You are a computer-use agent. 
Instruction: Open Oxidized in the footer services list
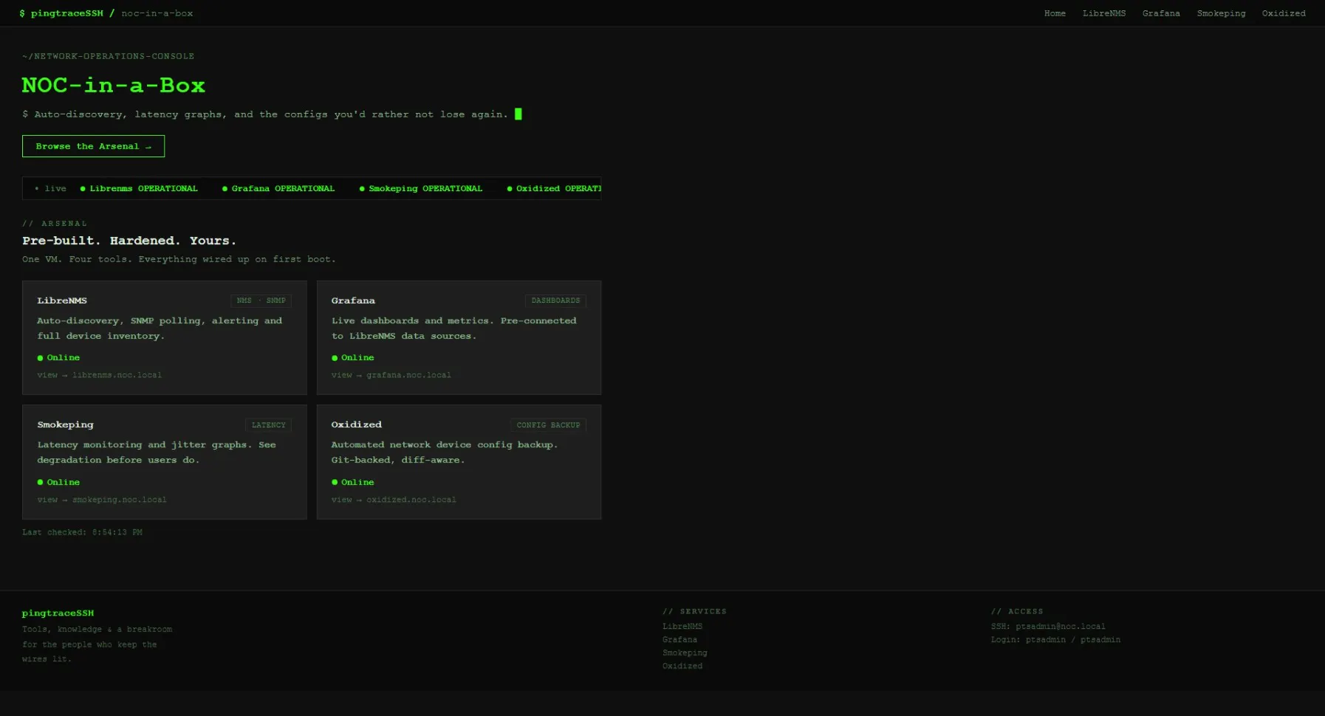pos(682,666)
